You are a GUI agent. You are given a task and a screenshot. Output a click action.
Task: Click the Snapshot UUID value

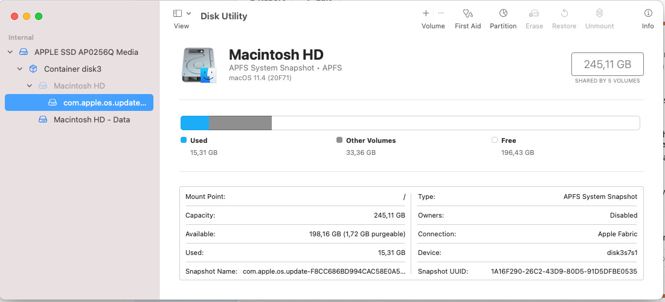coord(564,271)
